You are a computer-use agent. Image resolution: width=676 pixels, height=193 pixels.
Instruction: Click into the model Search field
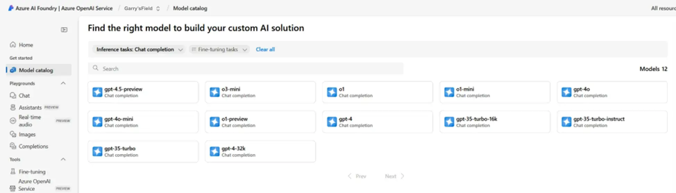pyautogui.click(x=246, y=68)
